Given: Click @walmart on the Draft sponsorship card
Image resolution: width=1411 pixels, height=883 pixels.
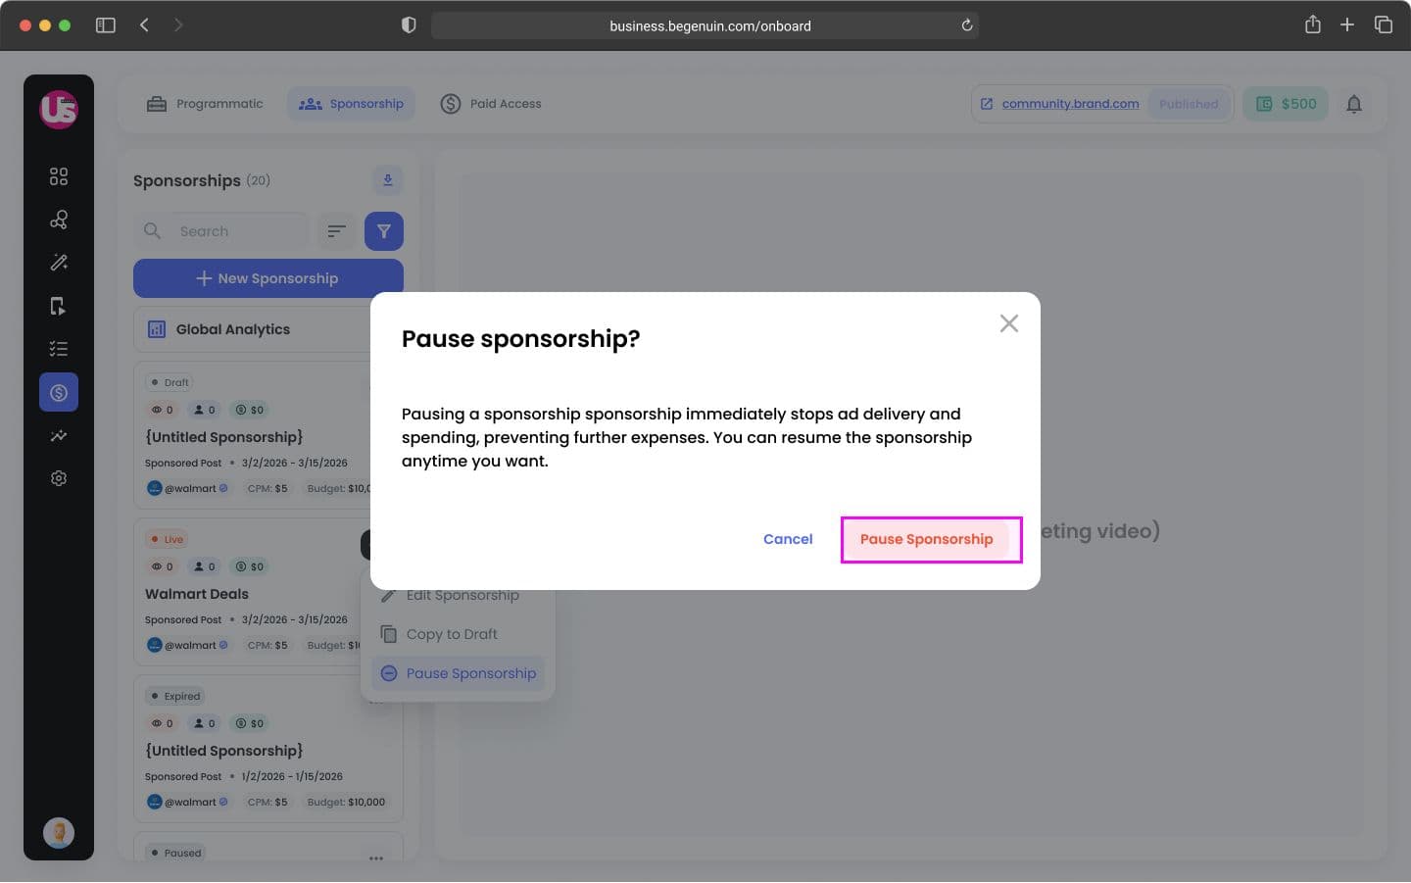Looking at the screenshot, I should (187, 488).
